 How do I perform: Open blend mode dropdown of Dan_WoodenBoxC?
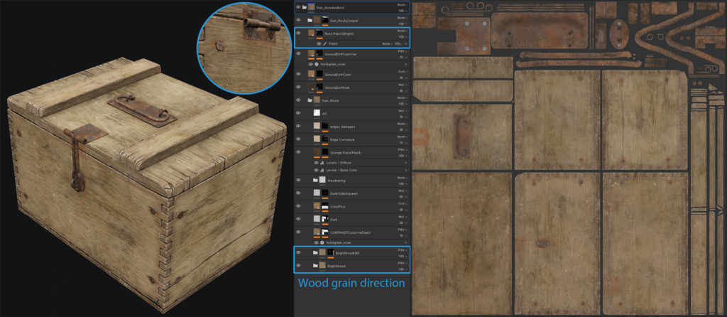click(x=402, y=5)
